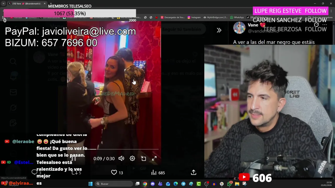
Task: Pause the video with the pause button
Action: pos(74,158)
